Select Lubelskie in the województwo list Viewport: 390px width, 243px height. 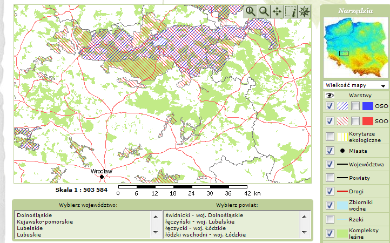tap(30, 228)
